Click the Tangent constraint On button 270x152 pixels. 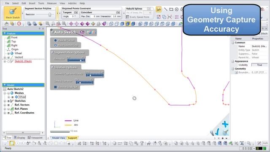click(76, 12)
